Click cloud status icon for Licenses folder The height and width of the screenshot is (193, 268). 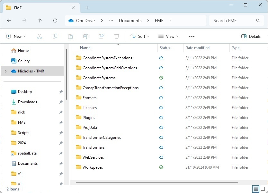[x=161, y=108]
